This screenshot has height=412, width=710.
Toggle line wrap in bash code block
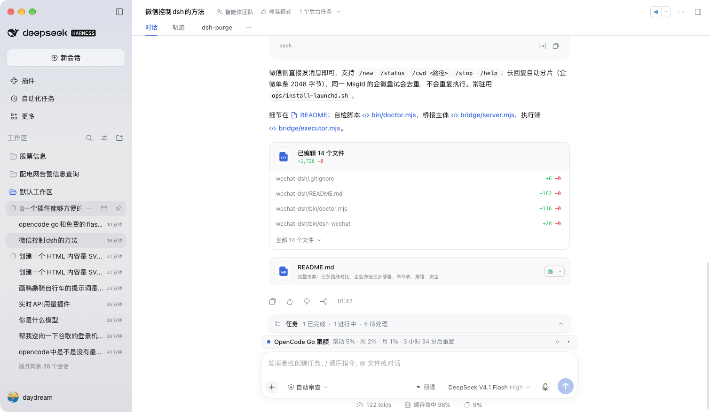pos(543,46)
